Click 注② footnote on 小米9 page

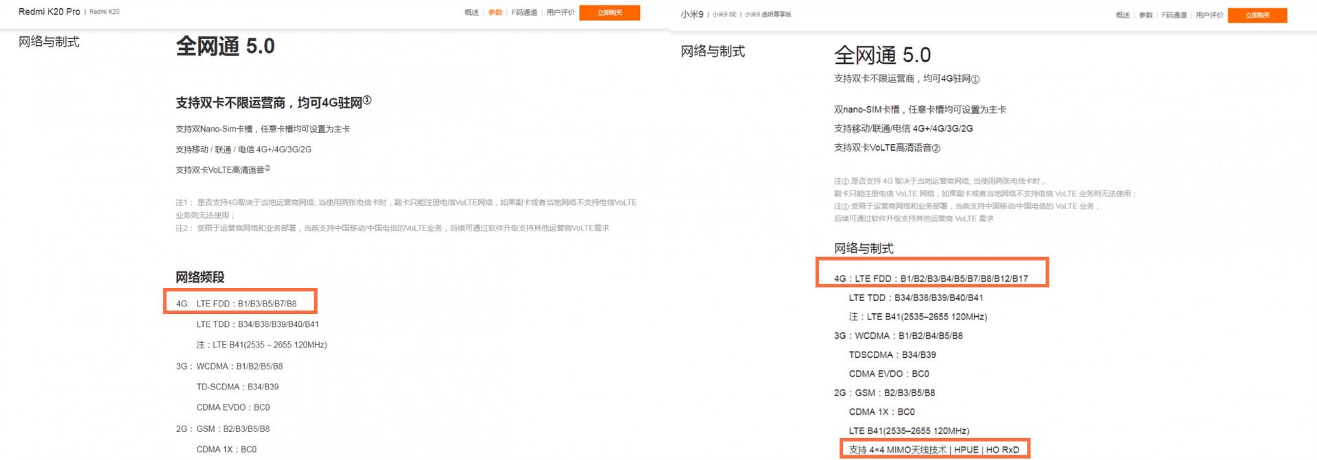coord(967,213)
